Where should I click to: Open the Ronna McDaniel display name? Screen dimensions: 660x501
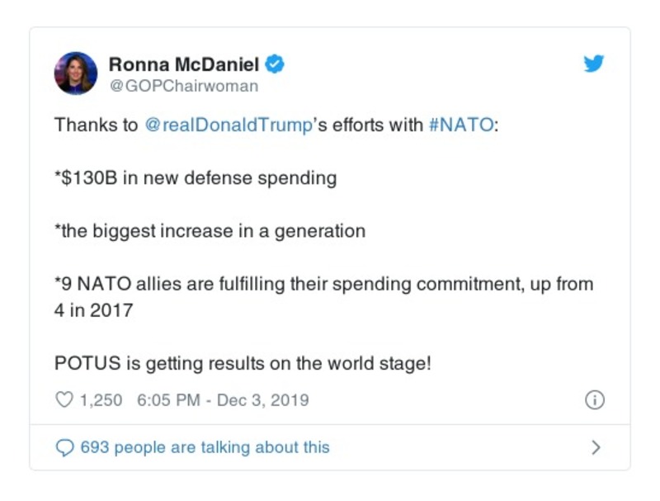pos(183,64)
